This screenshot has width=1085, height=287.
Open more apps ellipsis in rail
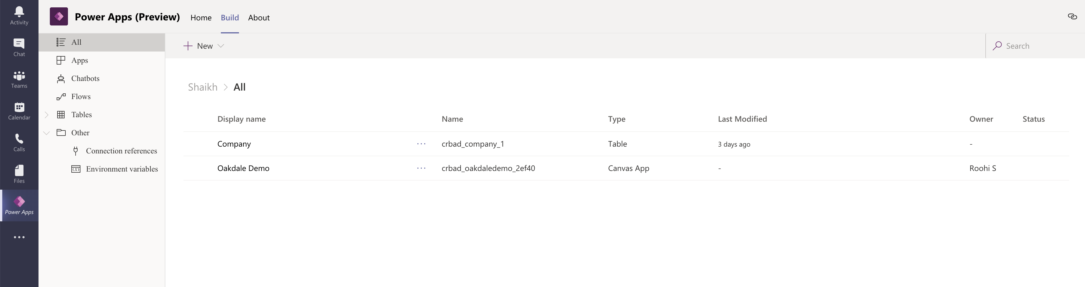click(19, 237)
